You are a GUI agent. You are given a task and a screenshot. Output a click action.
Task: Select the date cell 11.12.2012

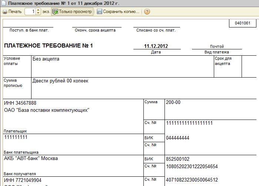[156, 46]
